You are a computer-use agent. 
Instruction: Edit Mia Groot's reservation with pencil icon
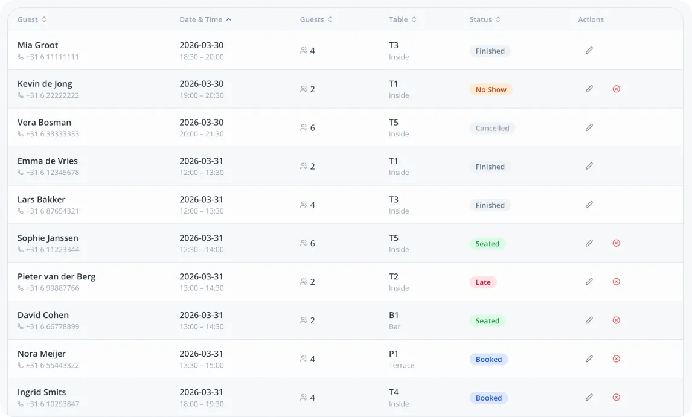tap(589, 51)
